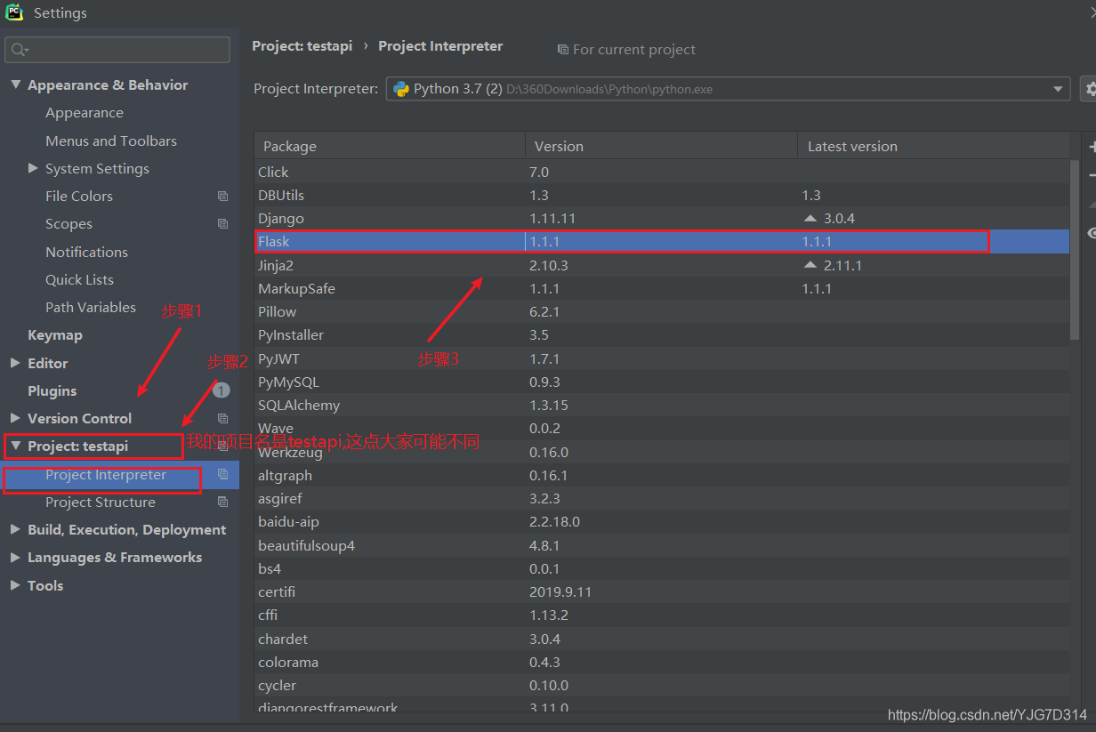Select the SQLAlchemy package row

pos(662,405)
